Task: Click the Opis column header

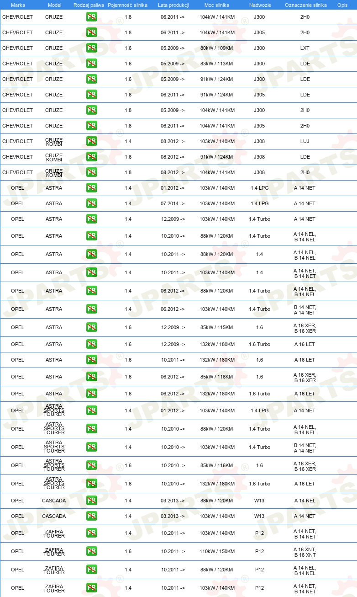Action: coord(342,5)
